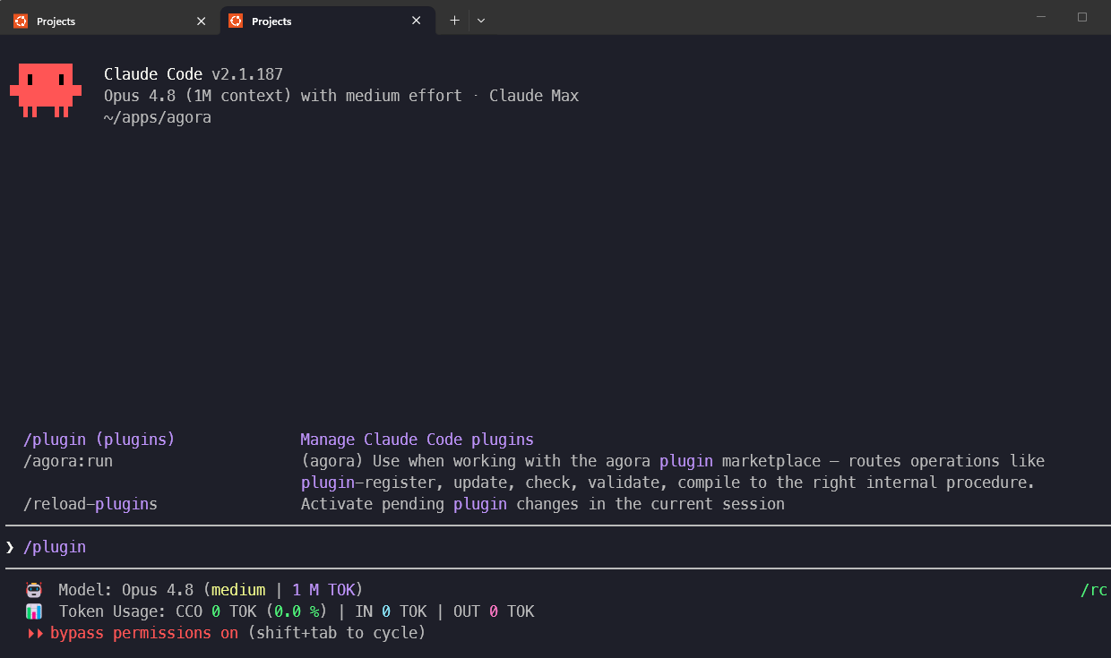Select the second Projects tab
The image size is (1111, 658).
click(327, 21)
